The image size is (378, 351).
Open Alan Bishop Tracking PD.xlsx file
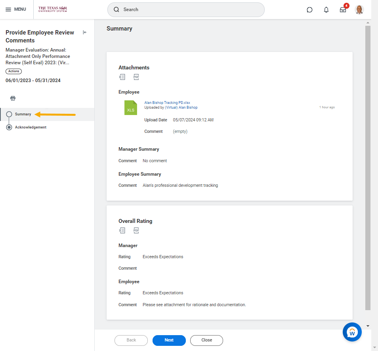tap(167, 103)
